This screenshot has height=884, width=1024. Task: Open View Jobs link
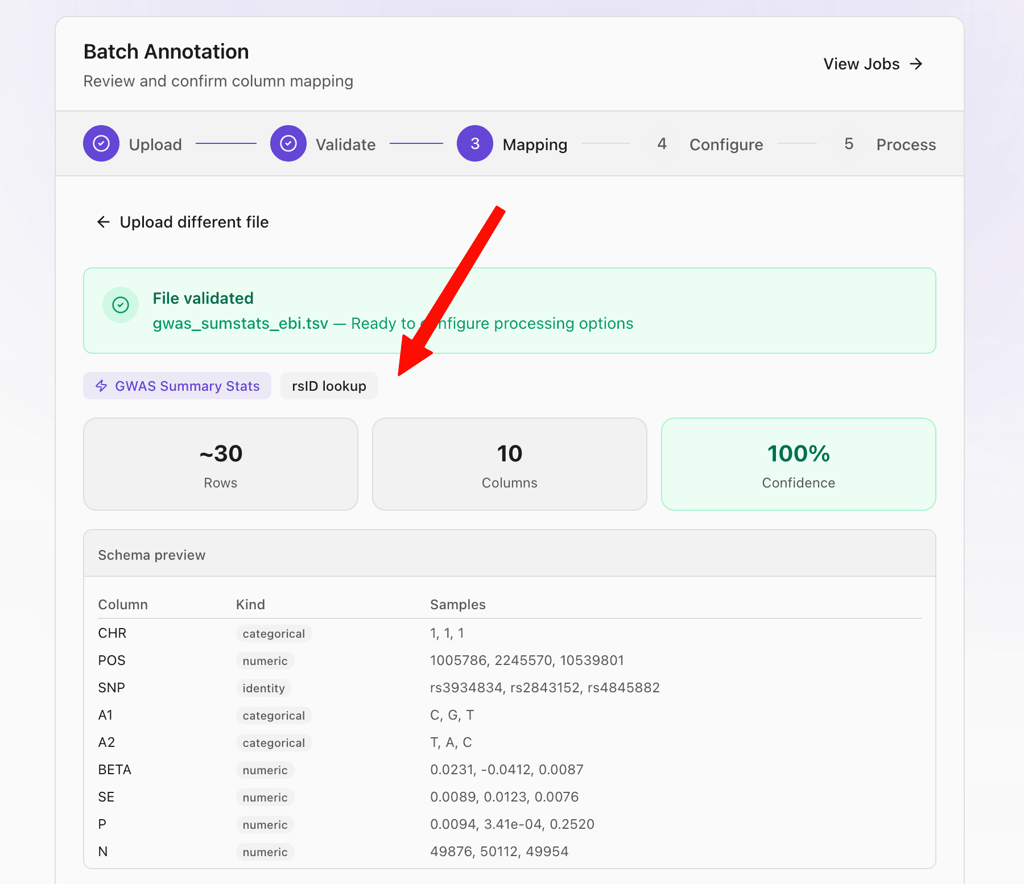point(873,64)
